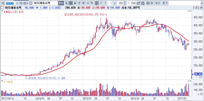Open the stock code dropdown arrow

tap(18, 3)
